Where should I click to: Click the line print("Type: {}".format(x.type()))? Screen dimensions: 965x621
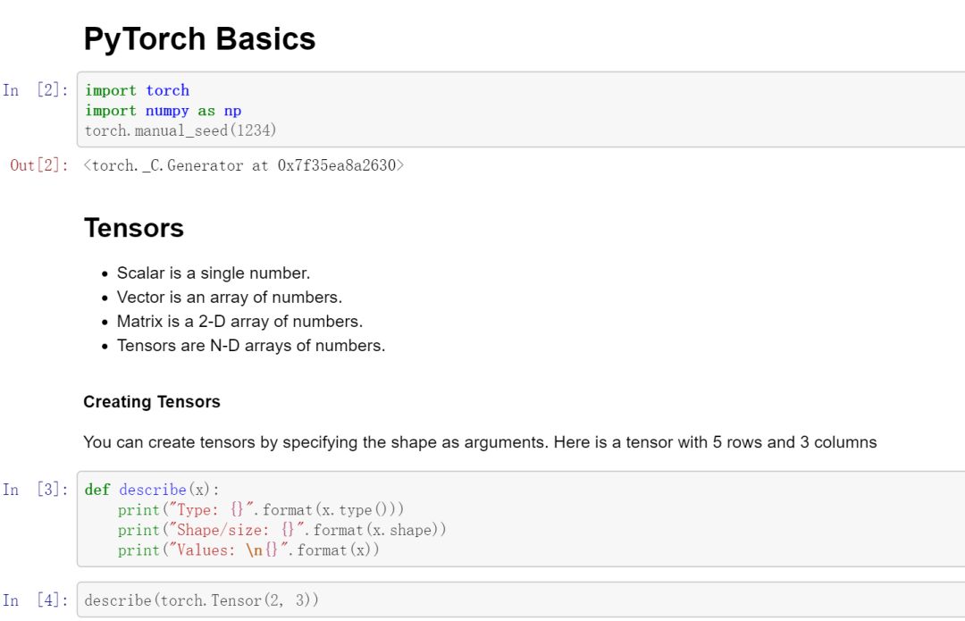pos(261,510)
